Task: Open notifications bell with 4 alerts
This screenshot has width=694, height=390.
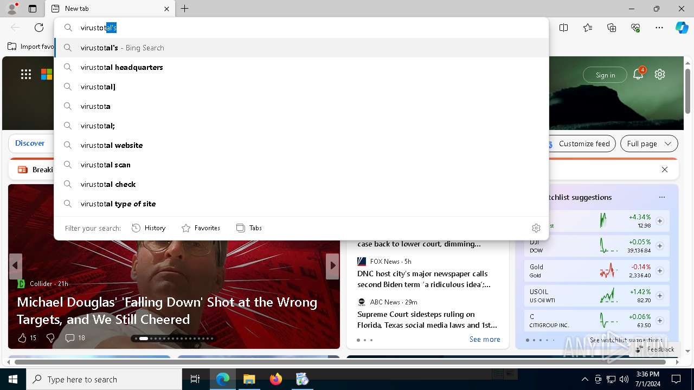Action: click(x=638, y=75)
